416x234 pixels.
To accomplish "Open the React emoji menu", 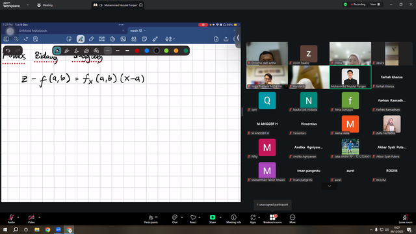I will point(193,218).
